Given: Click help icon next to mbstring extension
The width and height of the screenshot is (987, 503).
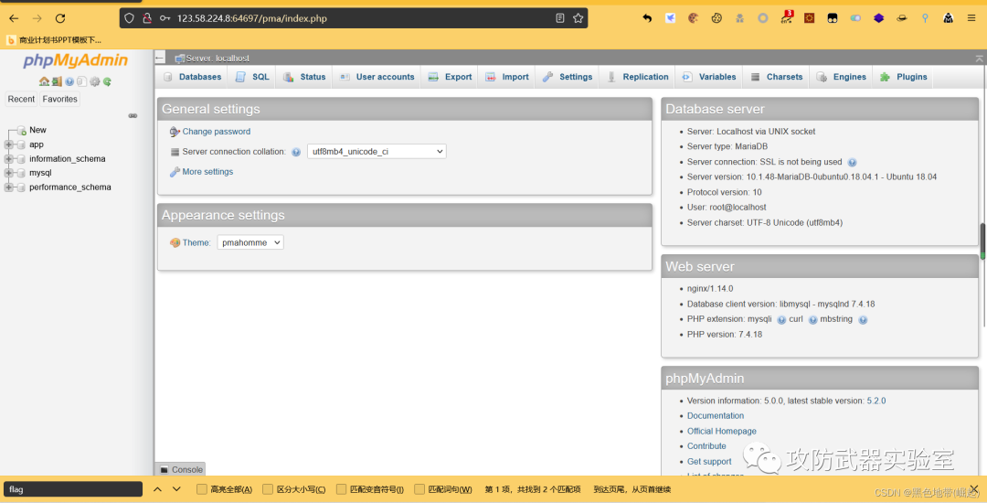Looking at the screenshot, I should (x=863, y=320).
